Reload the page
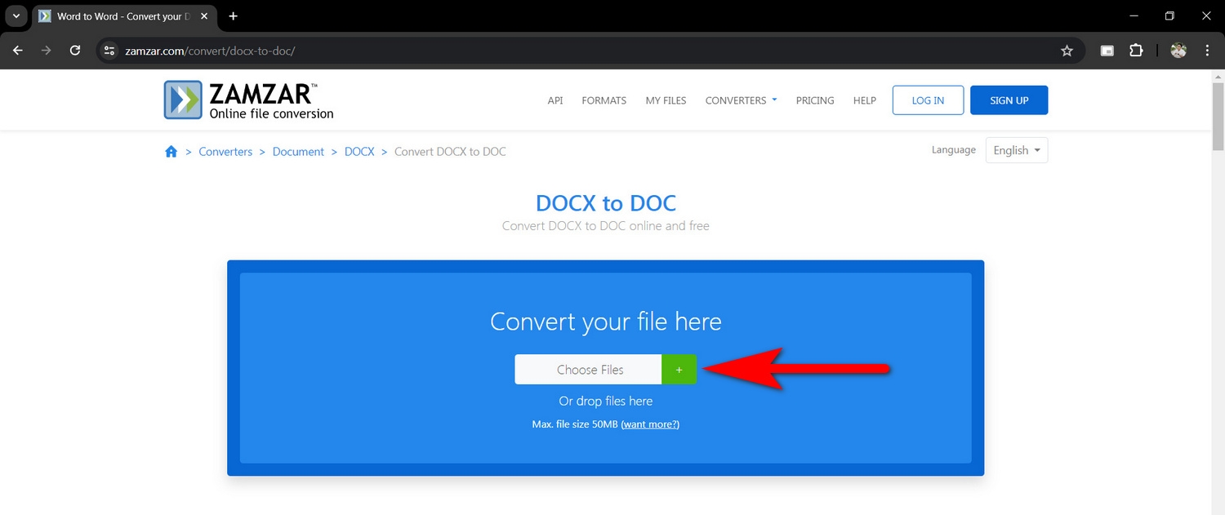Image resolution: width=1225 pixels, height=515 pixels. (75, 51)
